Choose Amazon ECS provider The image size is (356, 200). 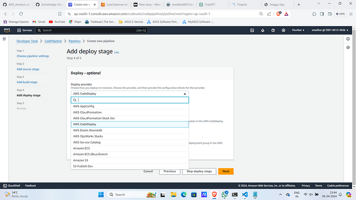pos(130,148)
